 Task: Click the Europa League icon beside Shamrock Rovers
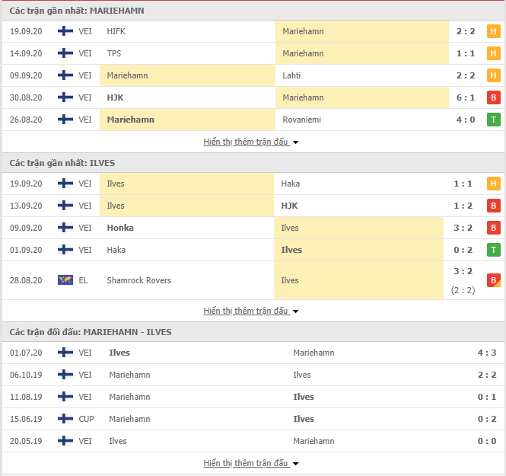[x=65, y=280]
